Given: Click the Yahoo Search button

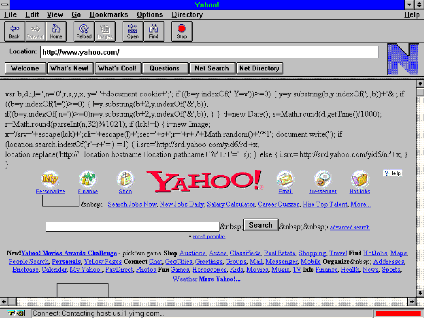Looking at the screenshot, I should click(x=261, y=225).
